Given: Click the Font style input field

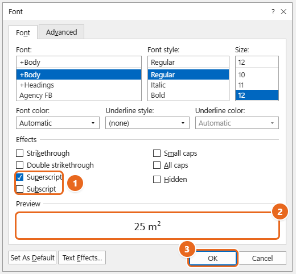Looking at the screenshot, I should click(188, 62).
